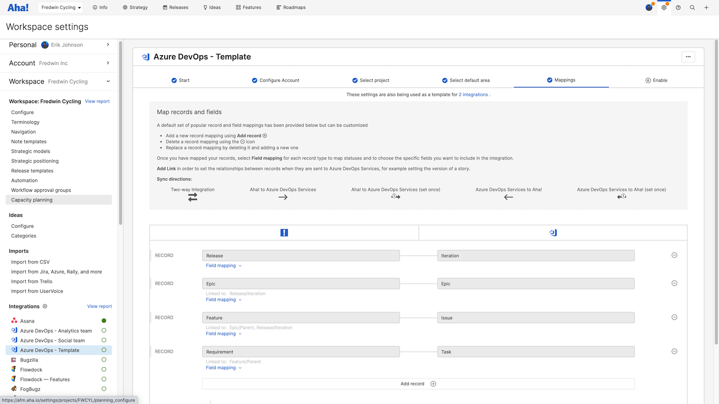719x404 pixels.
Task: Go to the Configure Account step
Action: (275, 80)
